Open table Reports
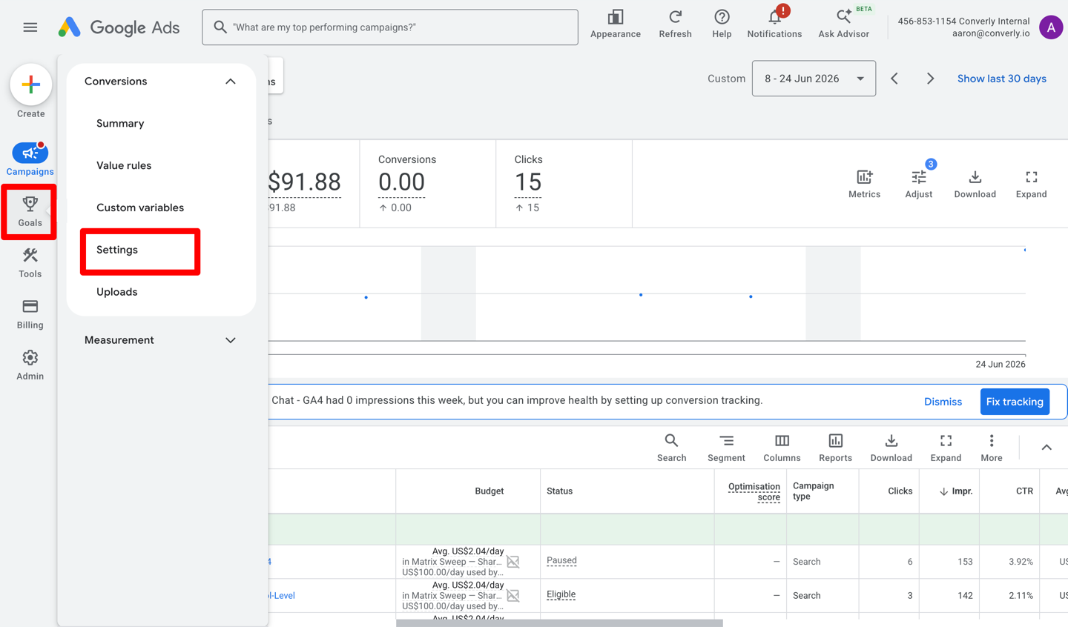1068x627 pixels. point(835,448)
